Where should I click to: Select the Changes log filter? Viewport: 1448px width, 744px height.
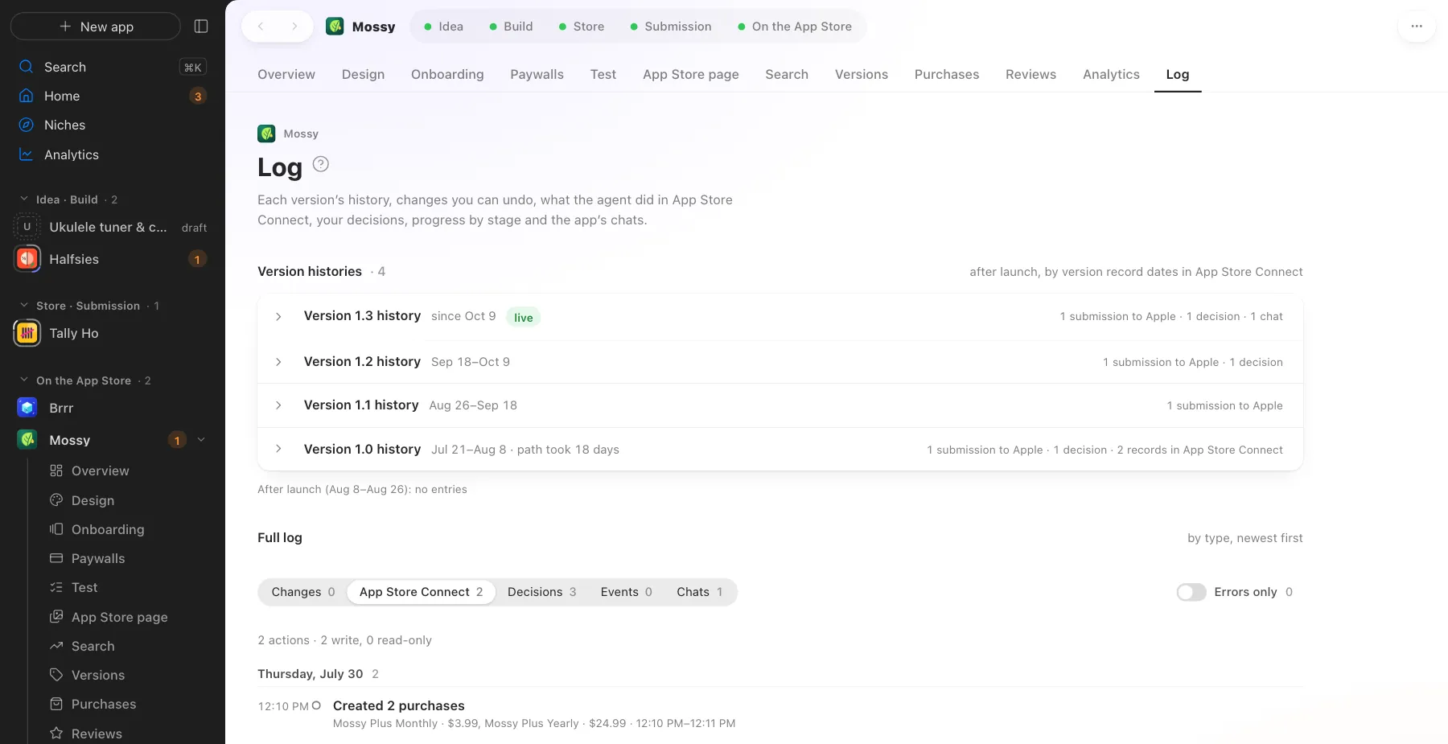pyautogui.click(x=302, y=592)
